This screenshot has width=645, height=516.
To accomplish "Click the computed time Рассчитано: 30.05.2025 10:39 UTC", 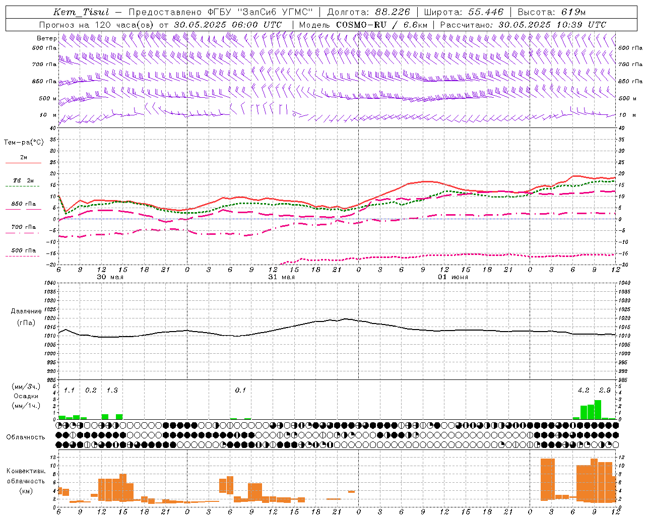I will (523, 25).
